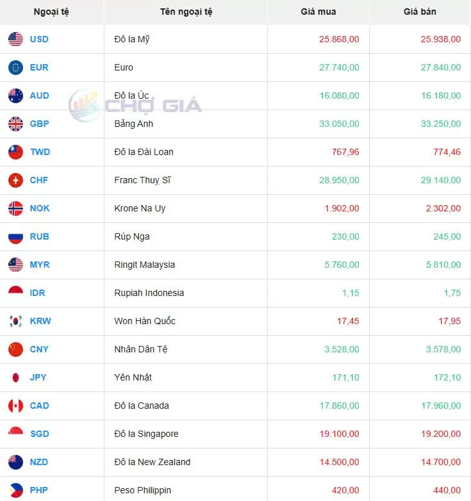Open the MYR currency link
This screenshot has width=471, height=501.
[40, 265]
